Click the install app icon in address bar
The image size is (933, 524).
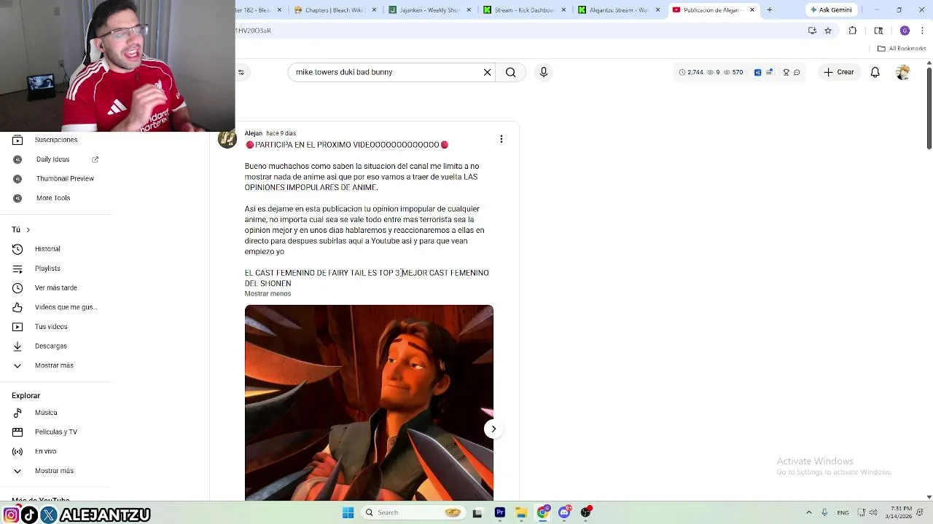click(x=812, y=31)
